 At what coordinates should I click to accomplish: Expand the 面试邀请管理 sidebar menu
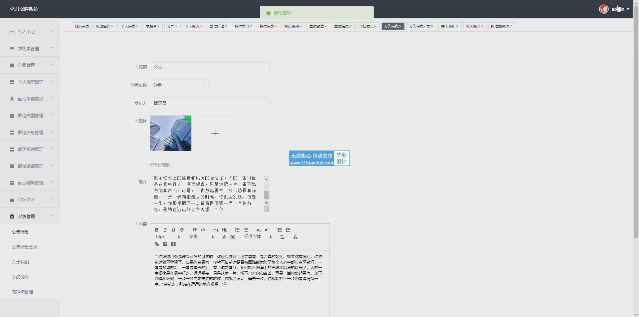click(30, 166)
